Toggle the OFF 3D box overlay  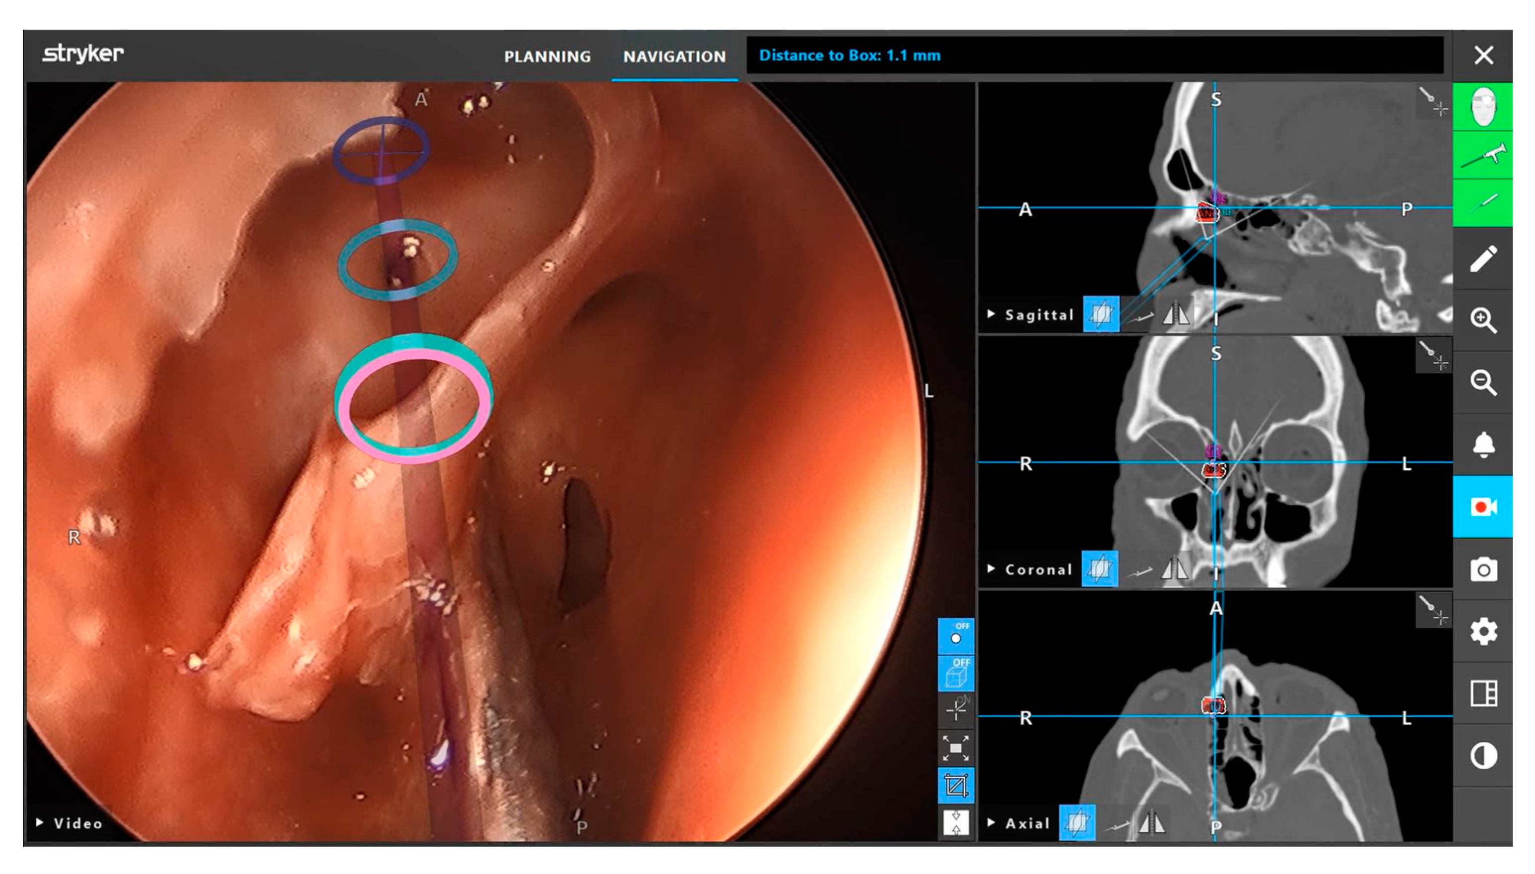pyautogui.click(x=955, y=673)
